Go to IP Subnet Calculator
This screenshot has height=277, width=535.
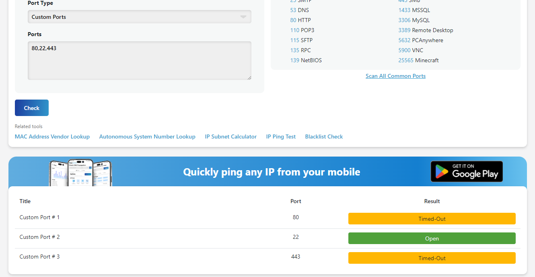click(x=230, y=136)
